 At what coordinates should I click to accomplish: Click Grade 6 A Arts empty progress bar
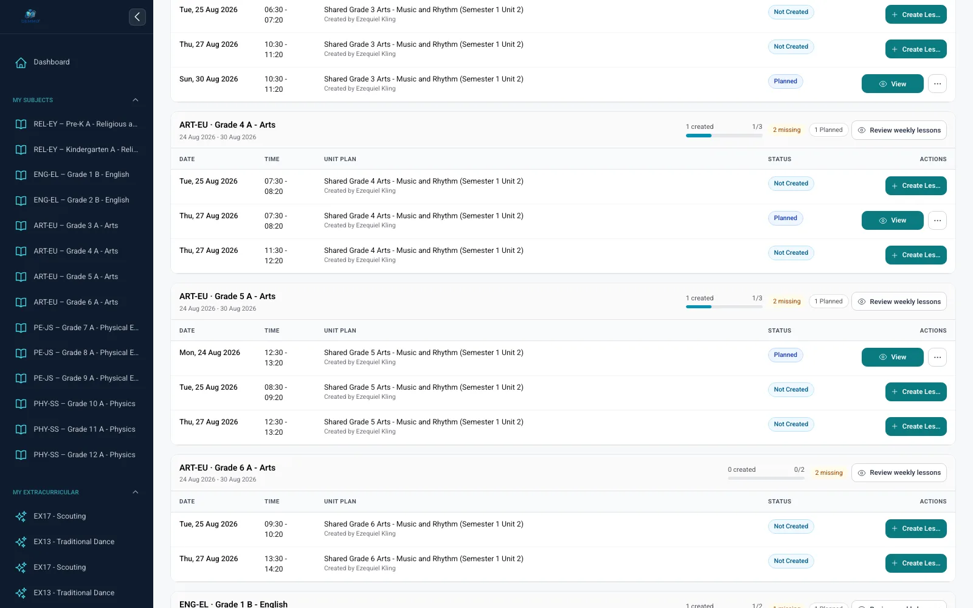(766, 478)
